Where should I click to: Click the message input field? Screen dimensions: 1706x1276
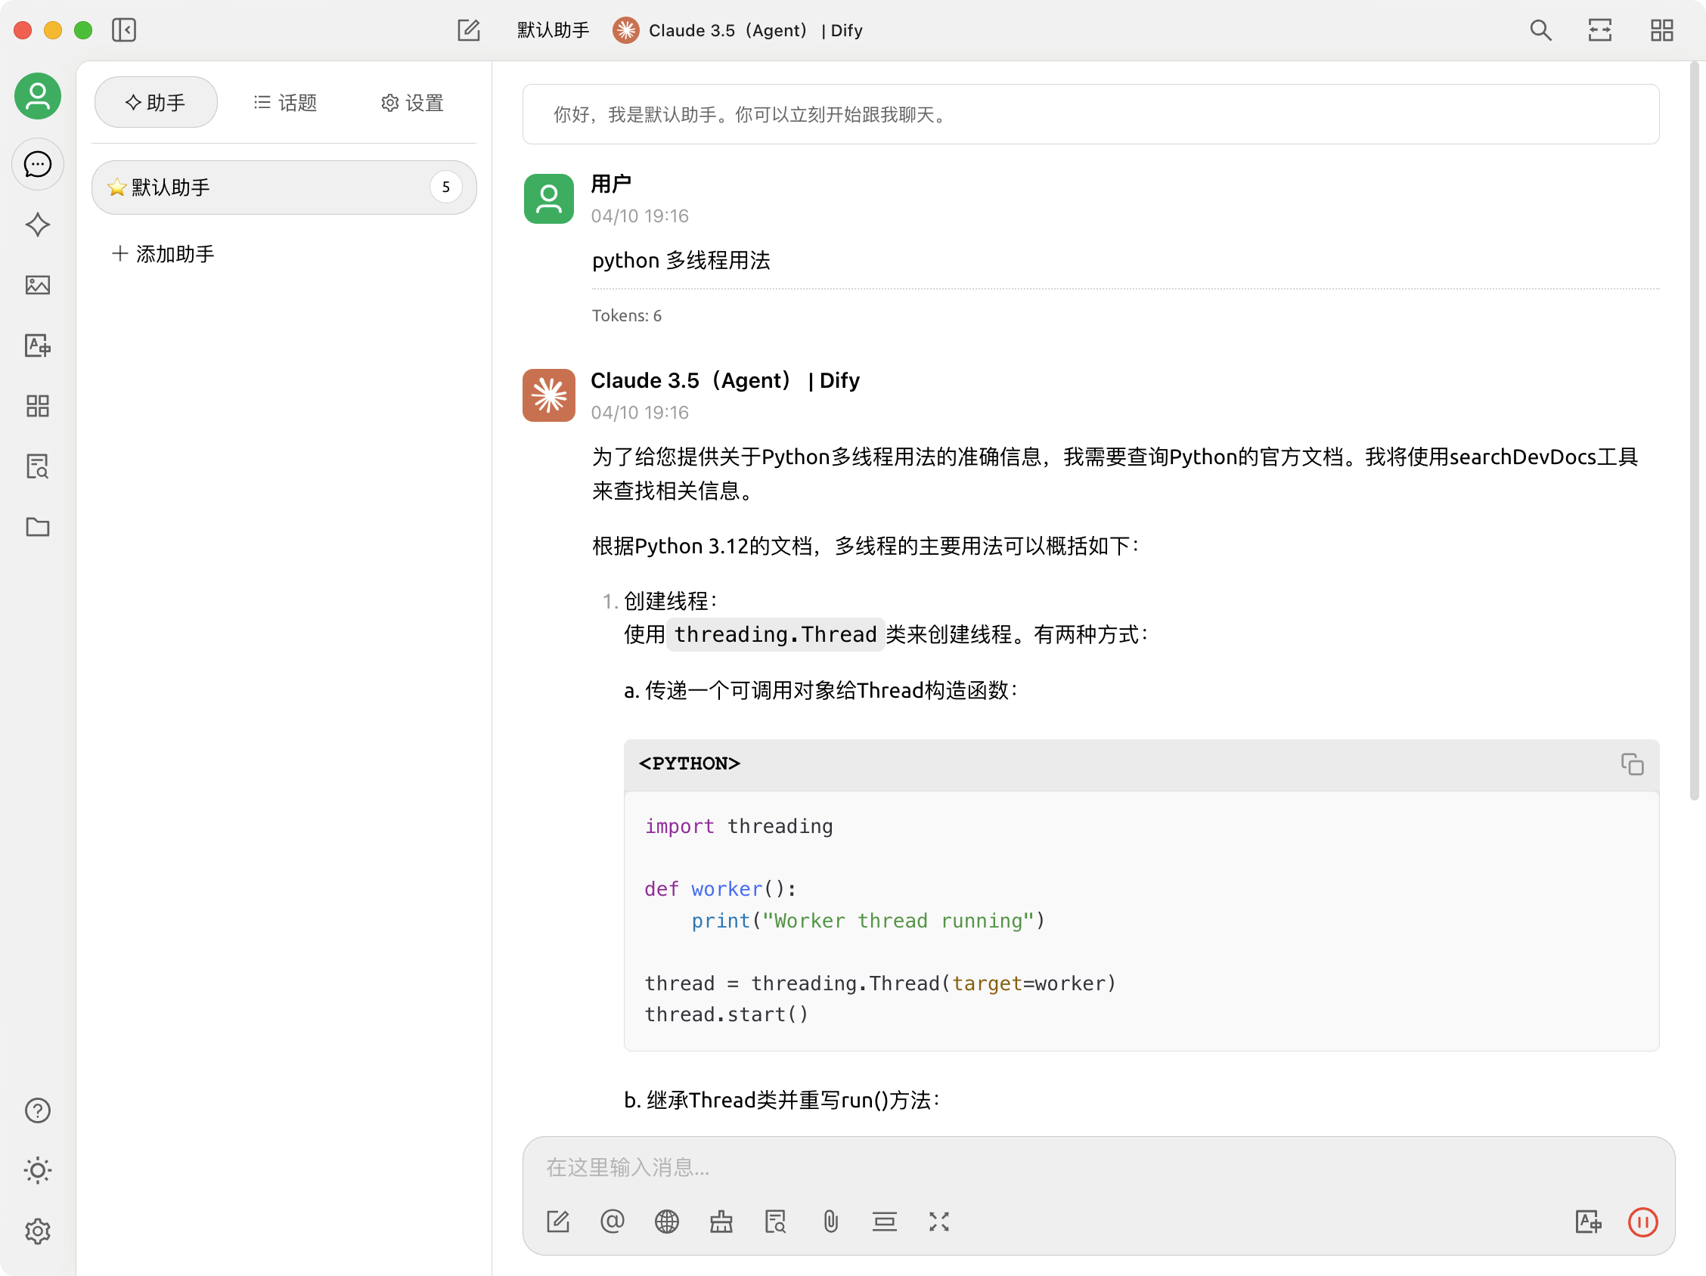pos(1080,1167)
